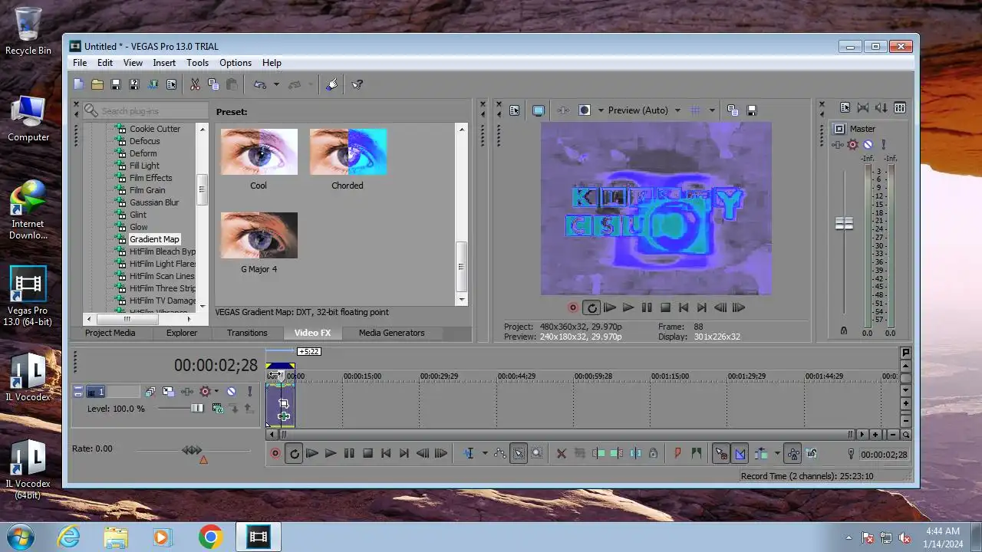
Task: Open Track Motion on video track 1
Action: [168, 392]
